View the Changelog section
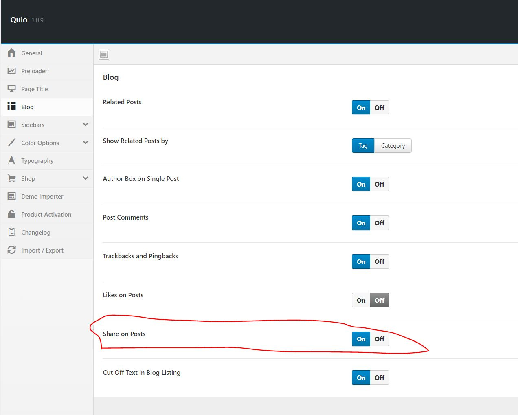The image size is (518, 415). pos(47,232)
